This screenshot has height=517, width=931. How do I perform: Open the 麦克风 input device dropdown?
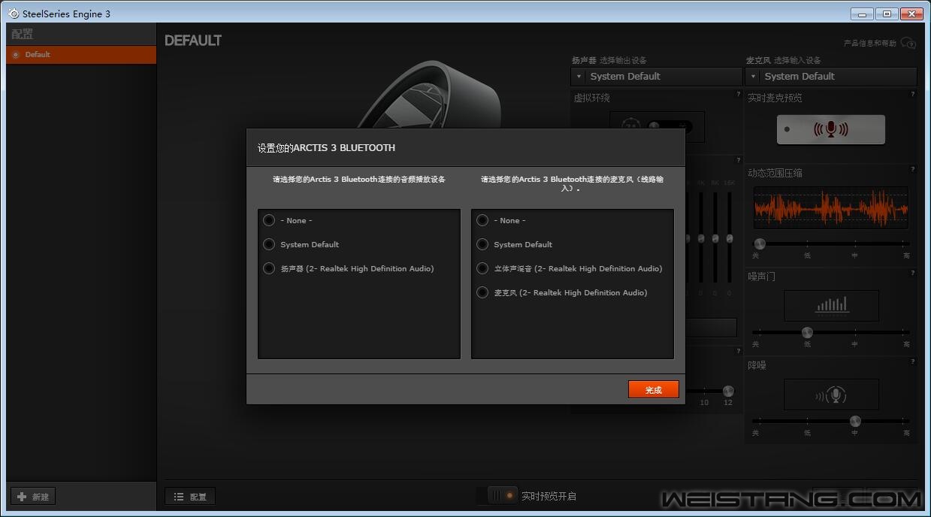tap(831, 77)
